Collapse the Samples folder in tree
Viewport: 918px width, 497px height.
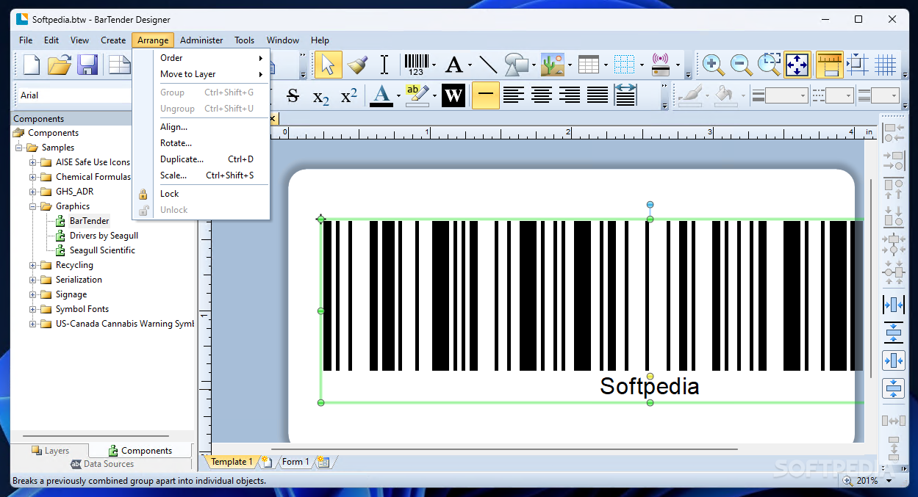pos(19,148)
